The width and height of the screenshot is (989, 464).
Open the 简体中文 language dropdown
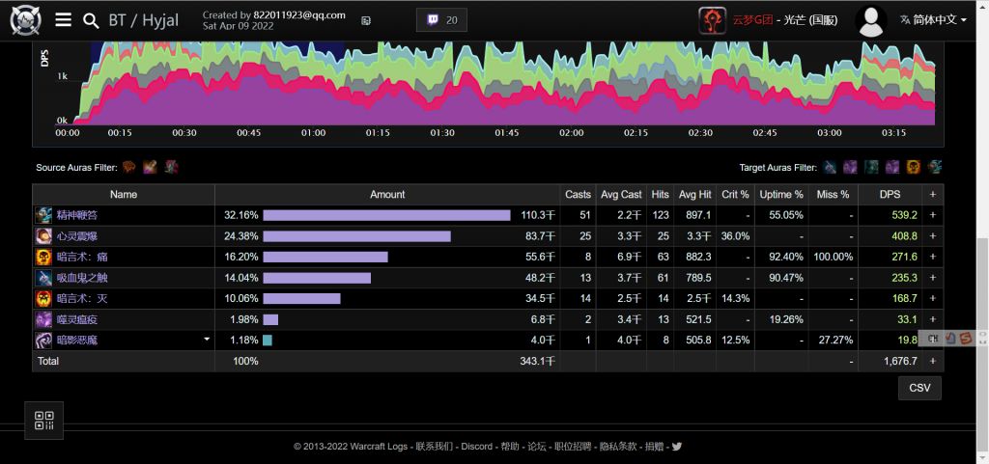(933, 19)
